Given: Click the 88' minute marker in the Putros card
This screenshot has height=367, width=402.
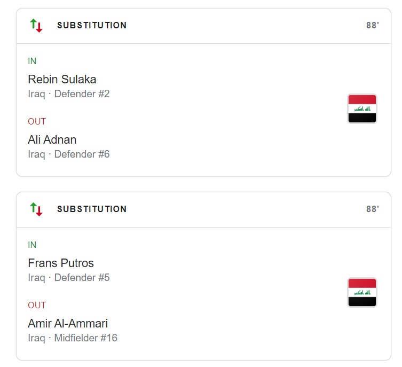Looking at the screenshot, I should coord(372,209).
